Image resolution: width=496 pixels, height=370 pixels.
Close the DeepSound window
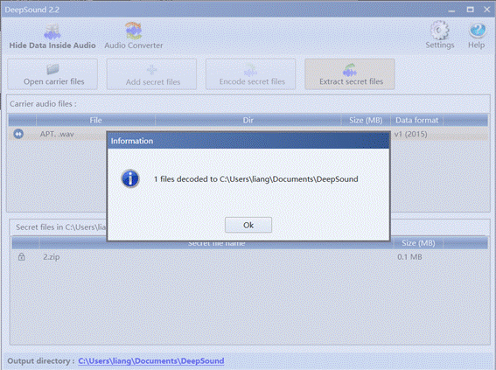[487, 10]
